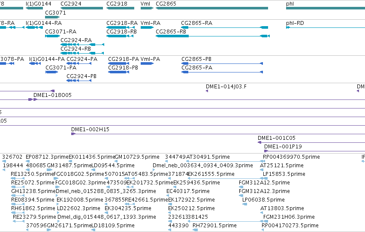Click protein CG2865-PA label
This screenshot has height=232, width=365.
(x=197, y=67)
